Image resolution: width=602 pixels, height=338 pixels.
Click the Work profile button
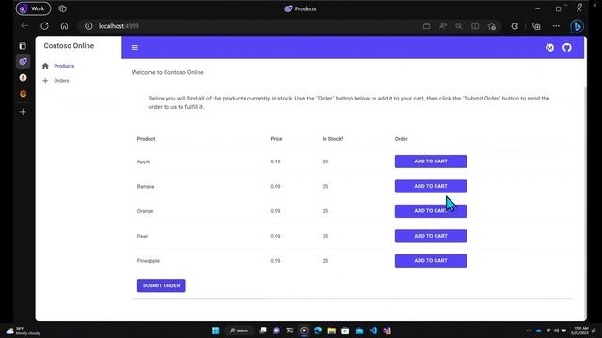point(33,8)
